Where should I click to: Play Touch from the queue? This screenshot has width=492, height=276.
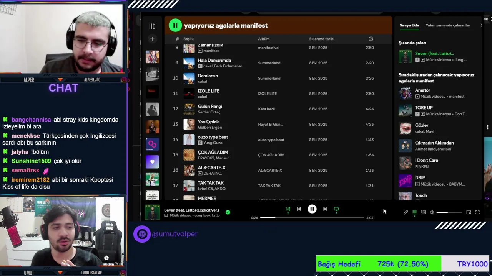(x=438, y=196)
